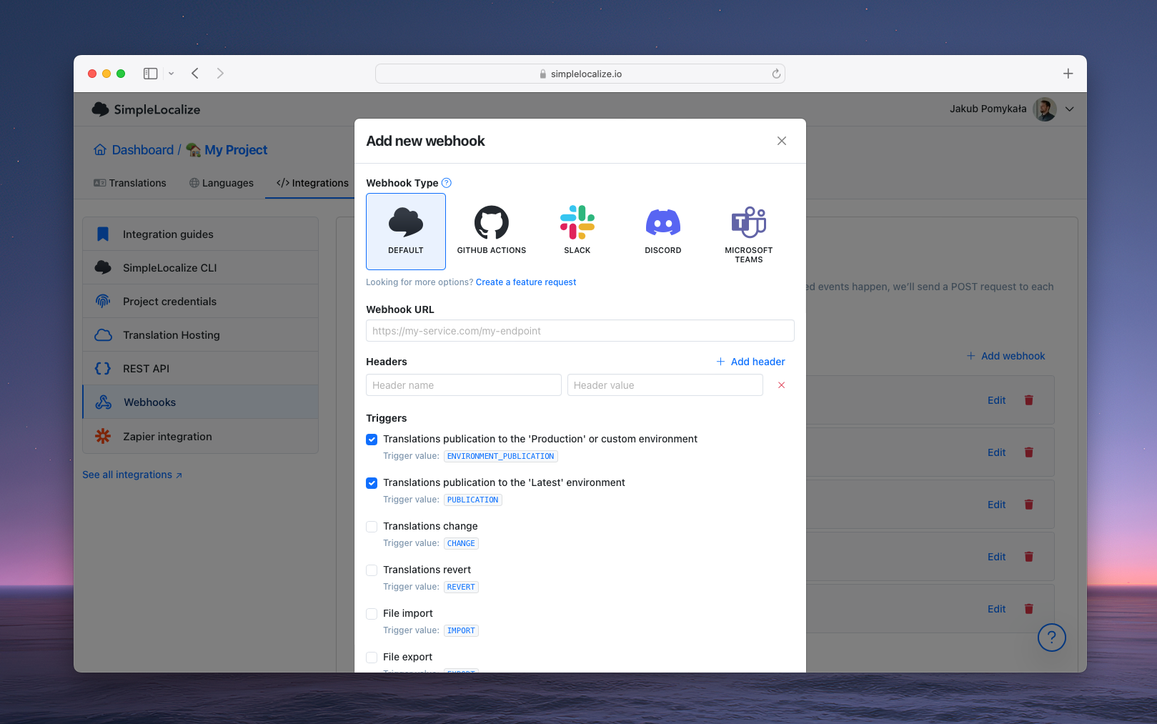1157x724 pixels.
Task: Open the help question mark bubble
Action: point(1052,638)
